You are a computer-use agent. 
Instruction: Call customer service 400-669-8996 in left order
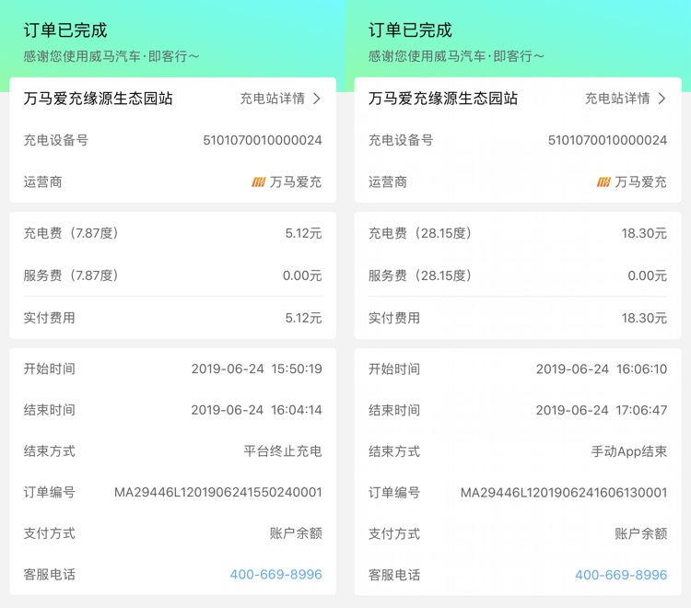(275, 575)
